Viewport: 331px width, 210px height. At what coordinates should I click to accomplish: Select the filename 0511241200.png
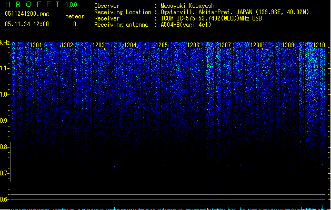coord(27,14)
